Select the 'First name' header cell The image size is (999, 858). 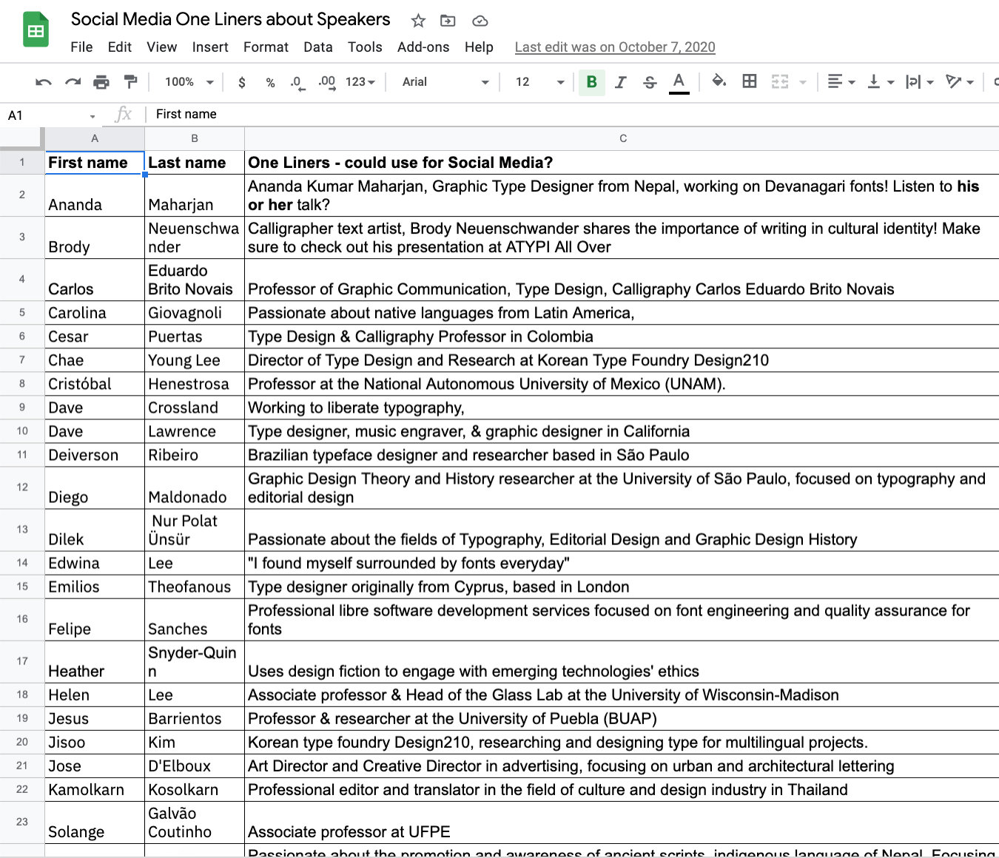pos(95,163)
